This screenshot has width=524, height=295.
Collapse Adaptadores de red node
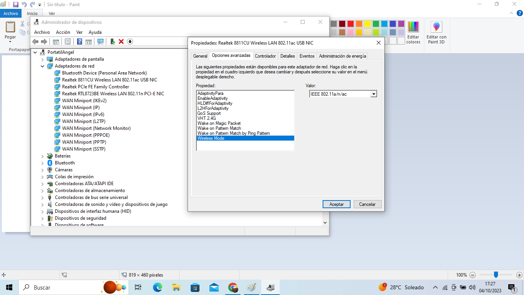click(43, 66)
